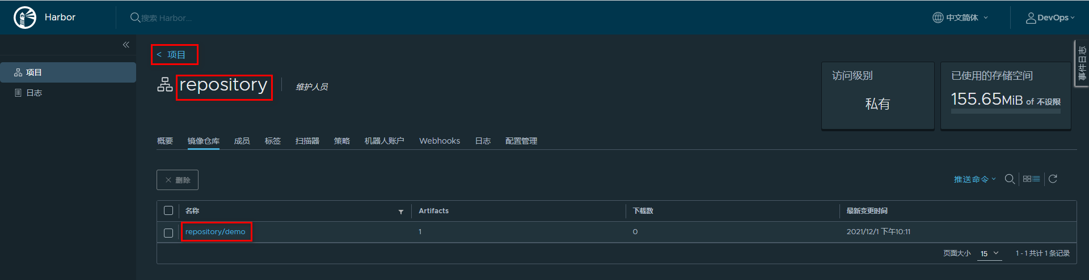
Task: Collapse the left sidebar navigation
Action: point(126,45)
